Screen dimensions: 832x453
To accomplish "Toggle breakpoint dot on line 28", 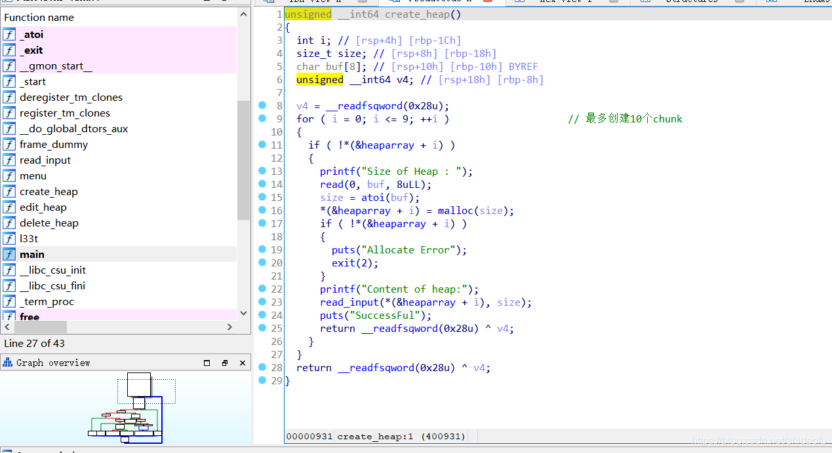I will 262,367.
